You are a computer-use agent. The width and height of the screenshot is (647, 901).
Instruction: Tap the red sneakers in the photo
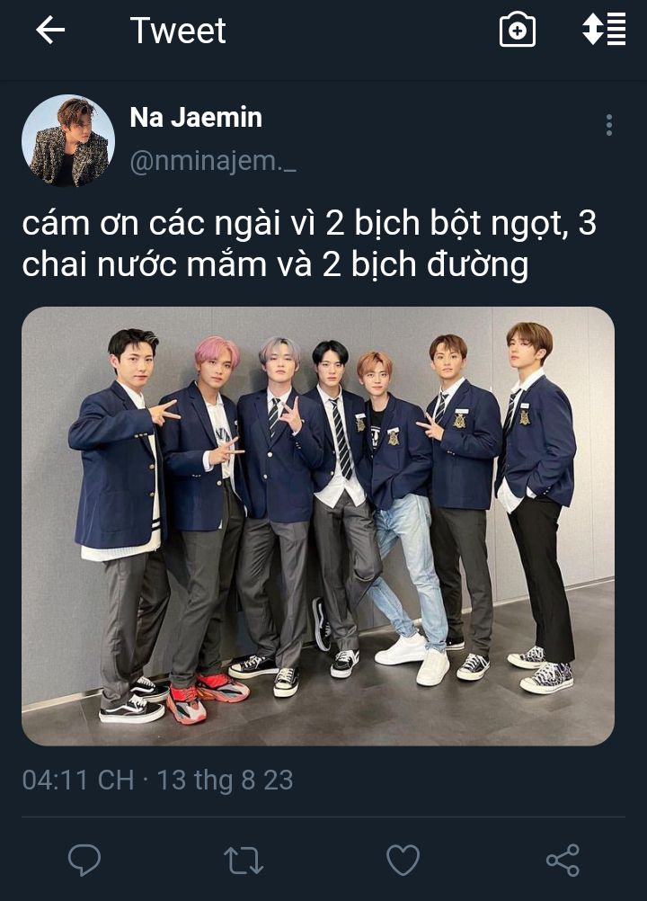pos(208,697)
